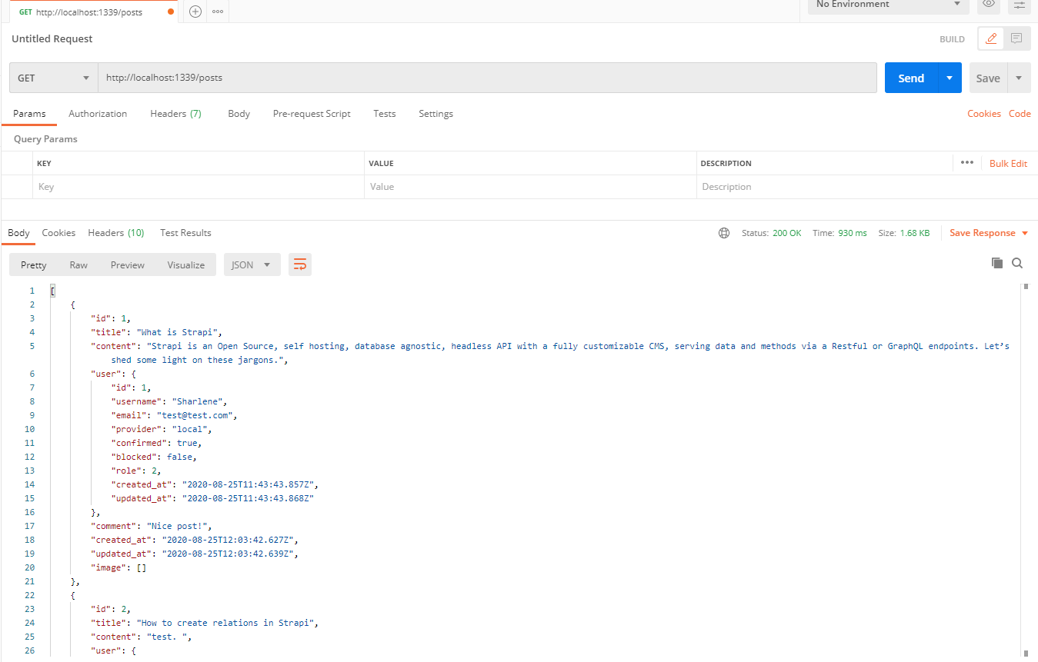The width and height of the screenshot is (1038, 662).
Task: Save the untitled request
Action: click(988, 78)
